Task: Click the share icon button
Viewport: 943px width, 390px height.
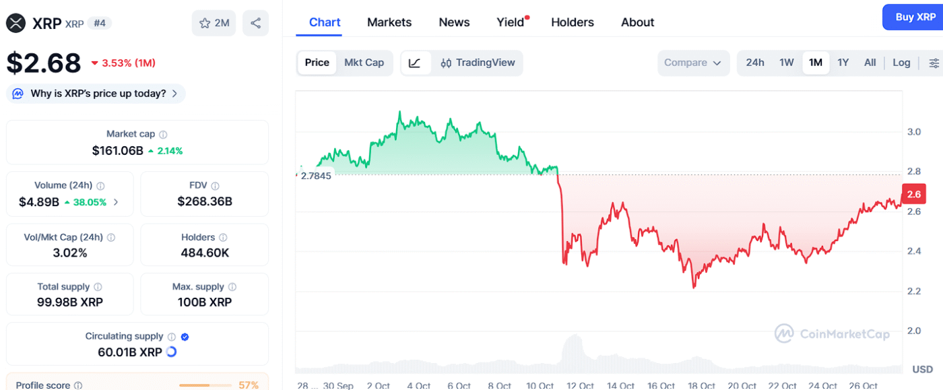Action: point(255,23)
